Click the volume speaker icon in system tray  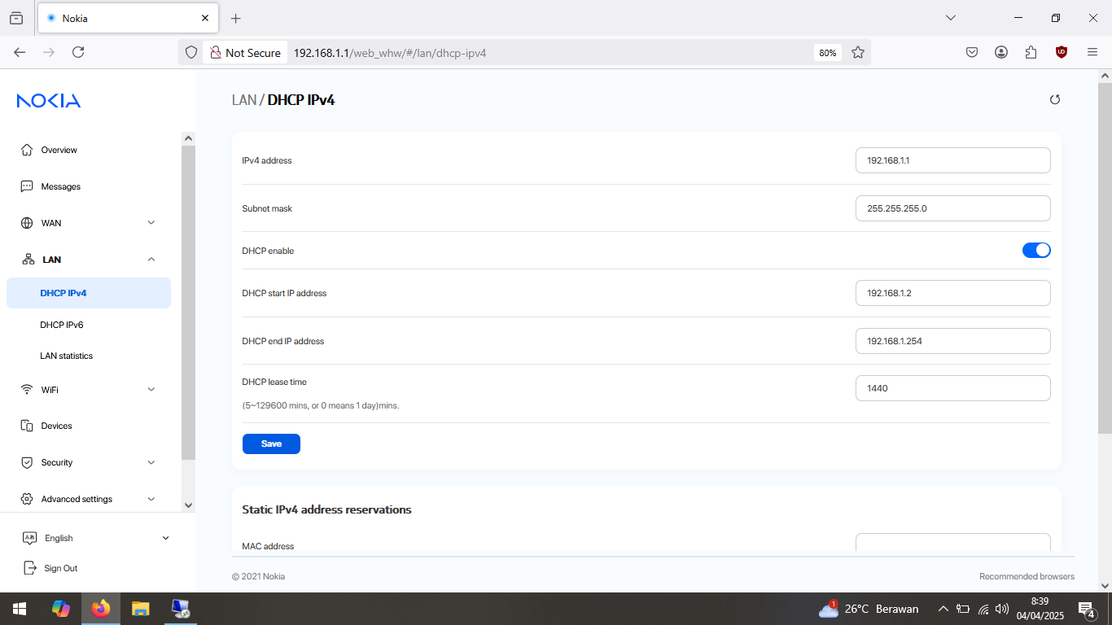pyautogui.click(x=1002, y=609)
